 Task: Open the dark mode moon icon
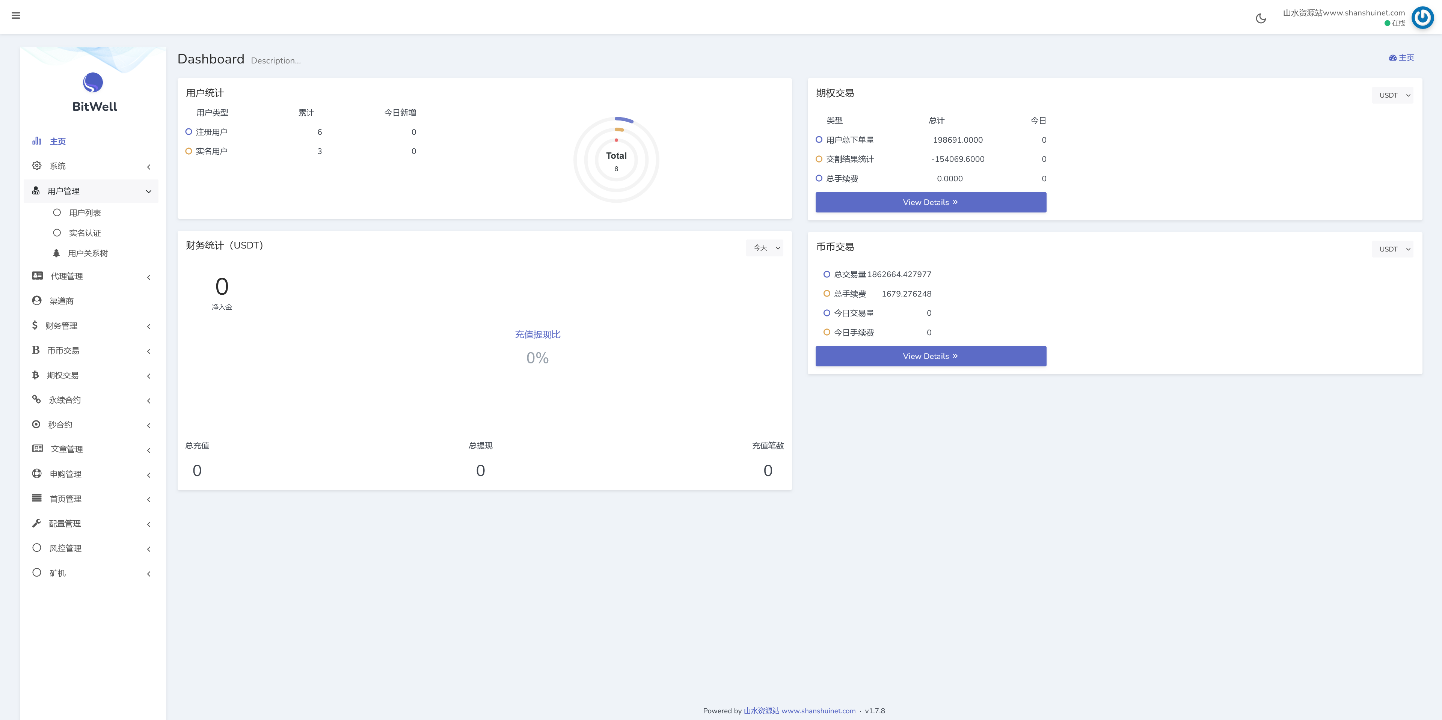coord(1261,17)
